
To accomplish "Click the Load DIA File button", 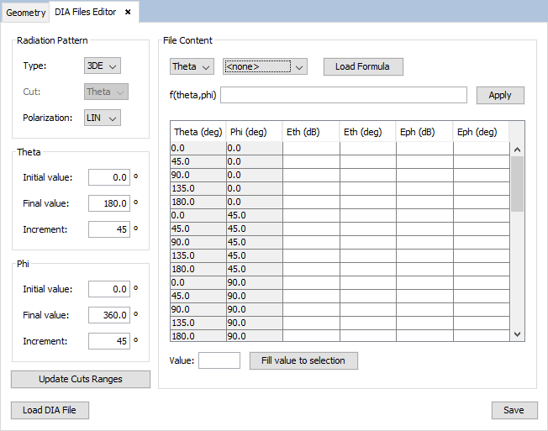I will coord(50,410).
